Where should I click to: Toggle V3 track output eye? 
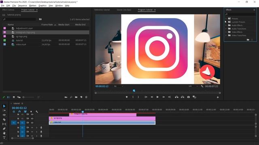[x=32, y=114]
